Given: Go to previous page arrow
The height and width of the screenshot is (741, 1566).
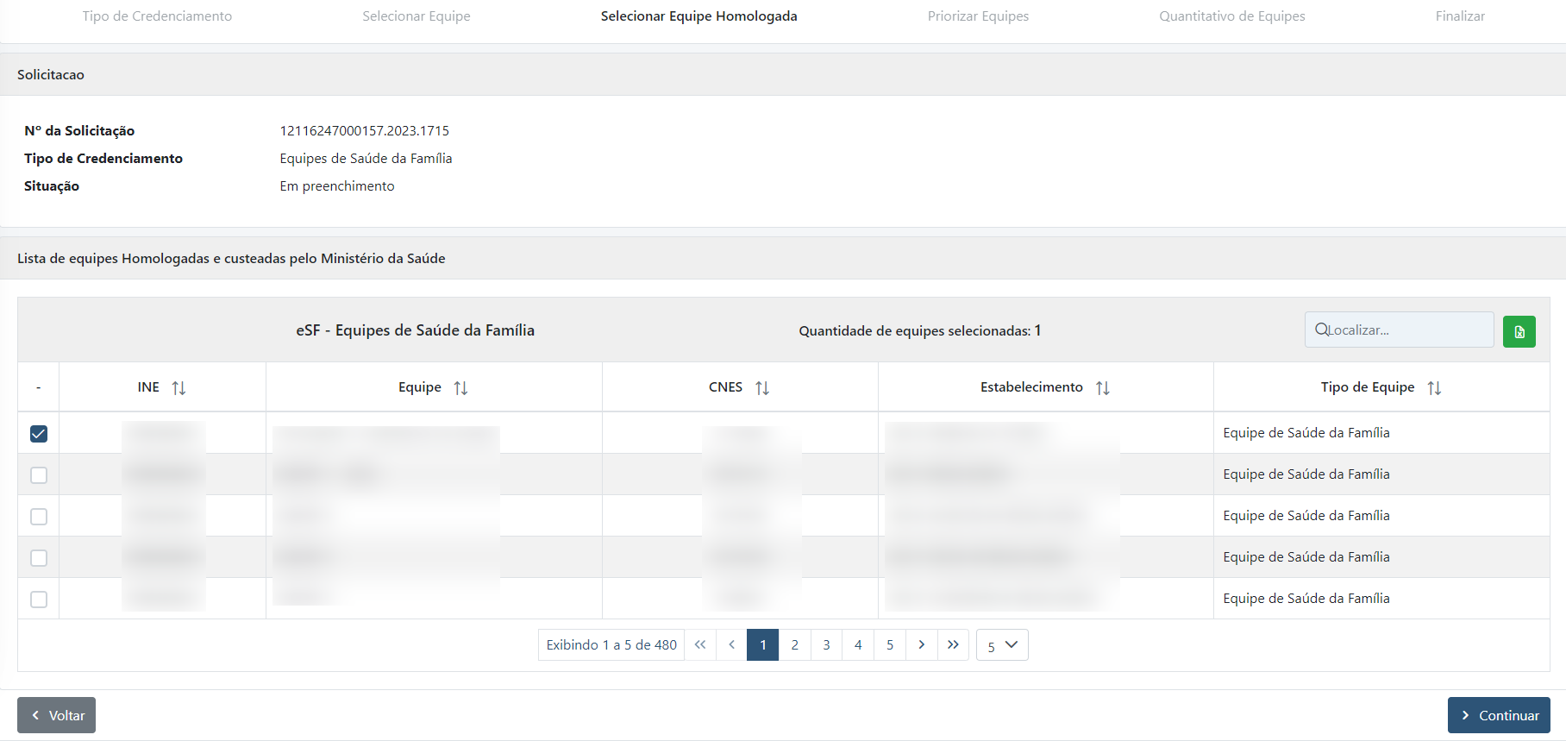Looking at the screenshot, I should click(731, 644).
